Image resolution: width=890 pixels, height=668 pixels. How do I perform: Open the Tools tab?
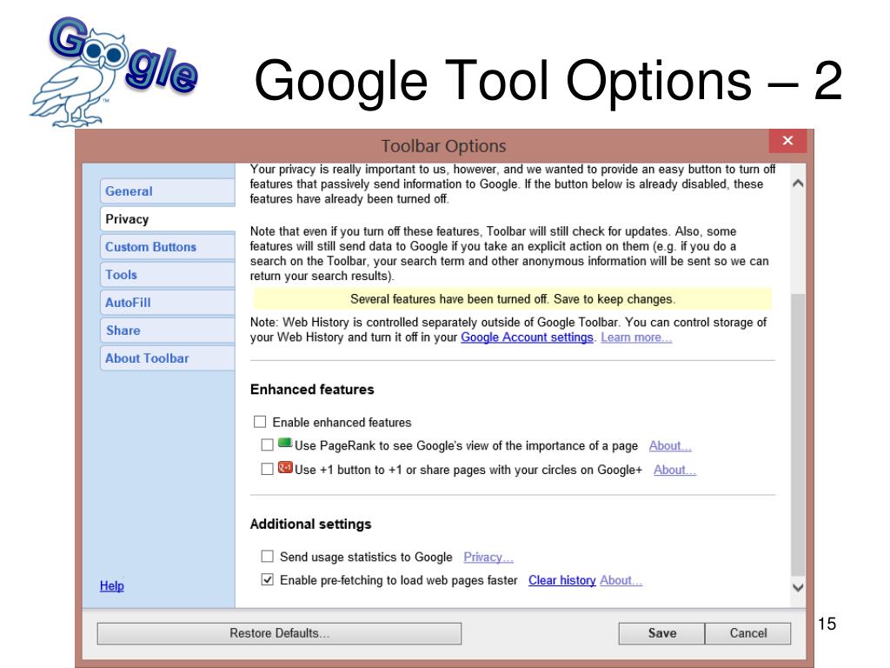[x=168, y=275]
